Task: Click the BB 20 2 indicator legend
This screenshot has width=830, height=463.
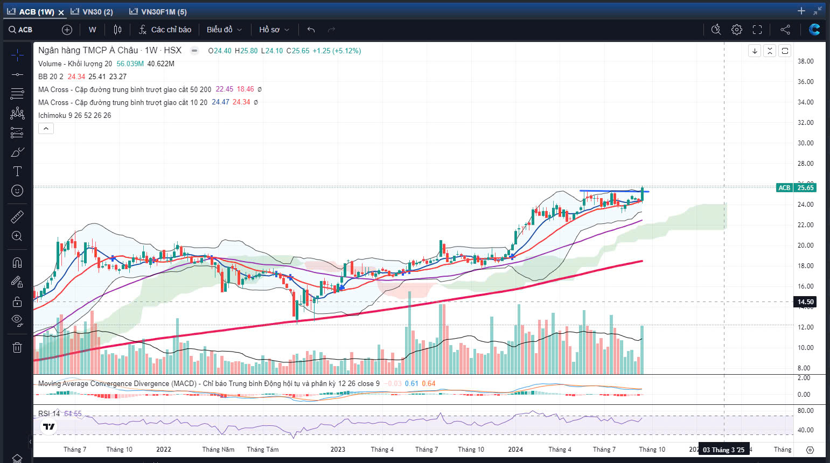Action: [x=51, y=76]
